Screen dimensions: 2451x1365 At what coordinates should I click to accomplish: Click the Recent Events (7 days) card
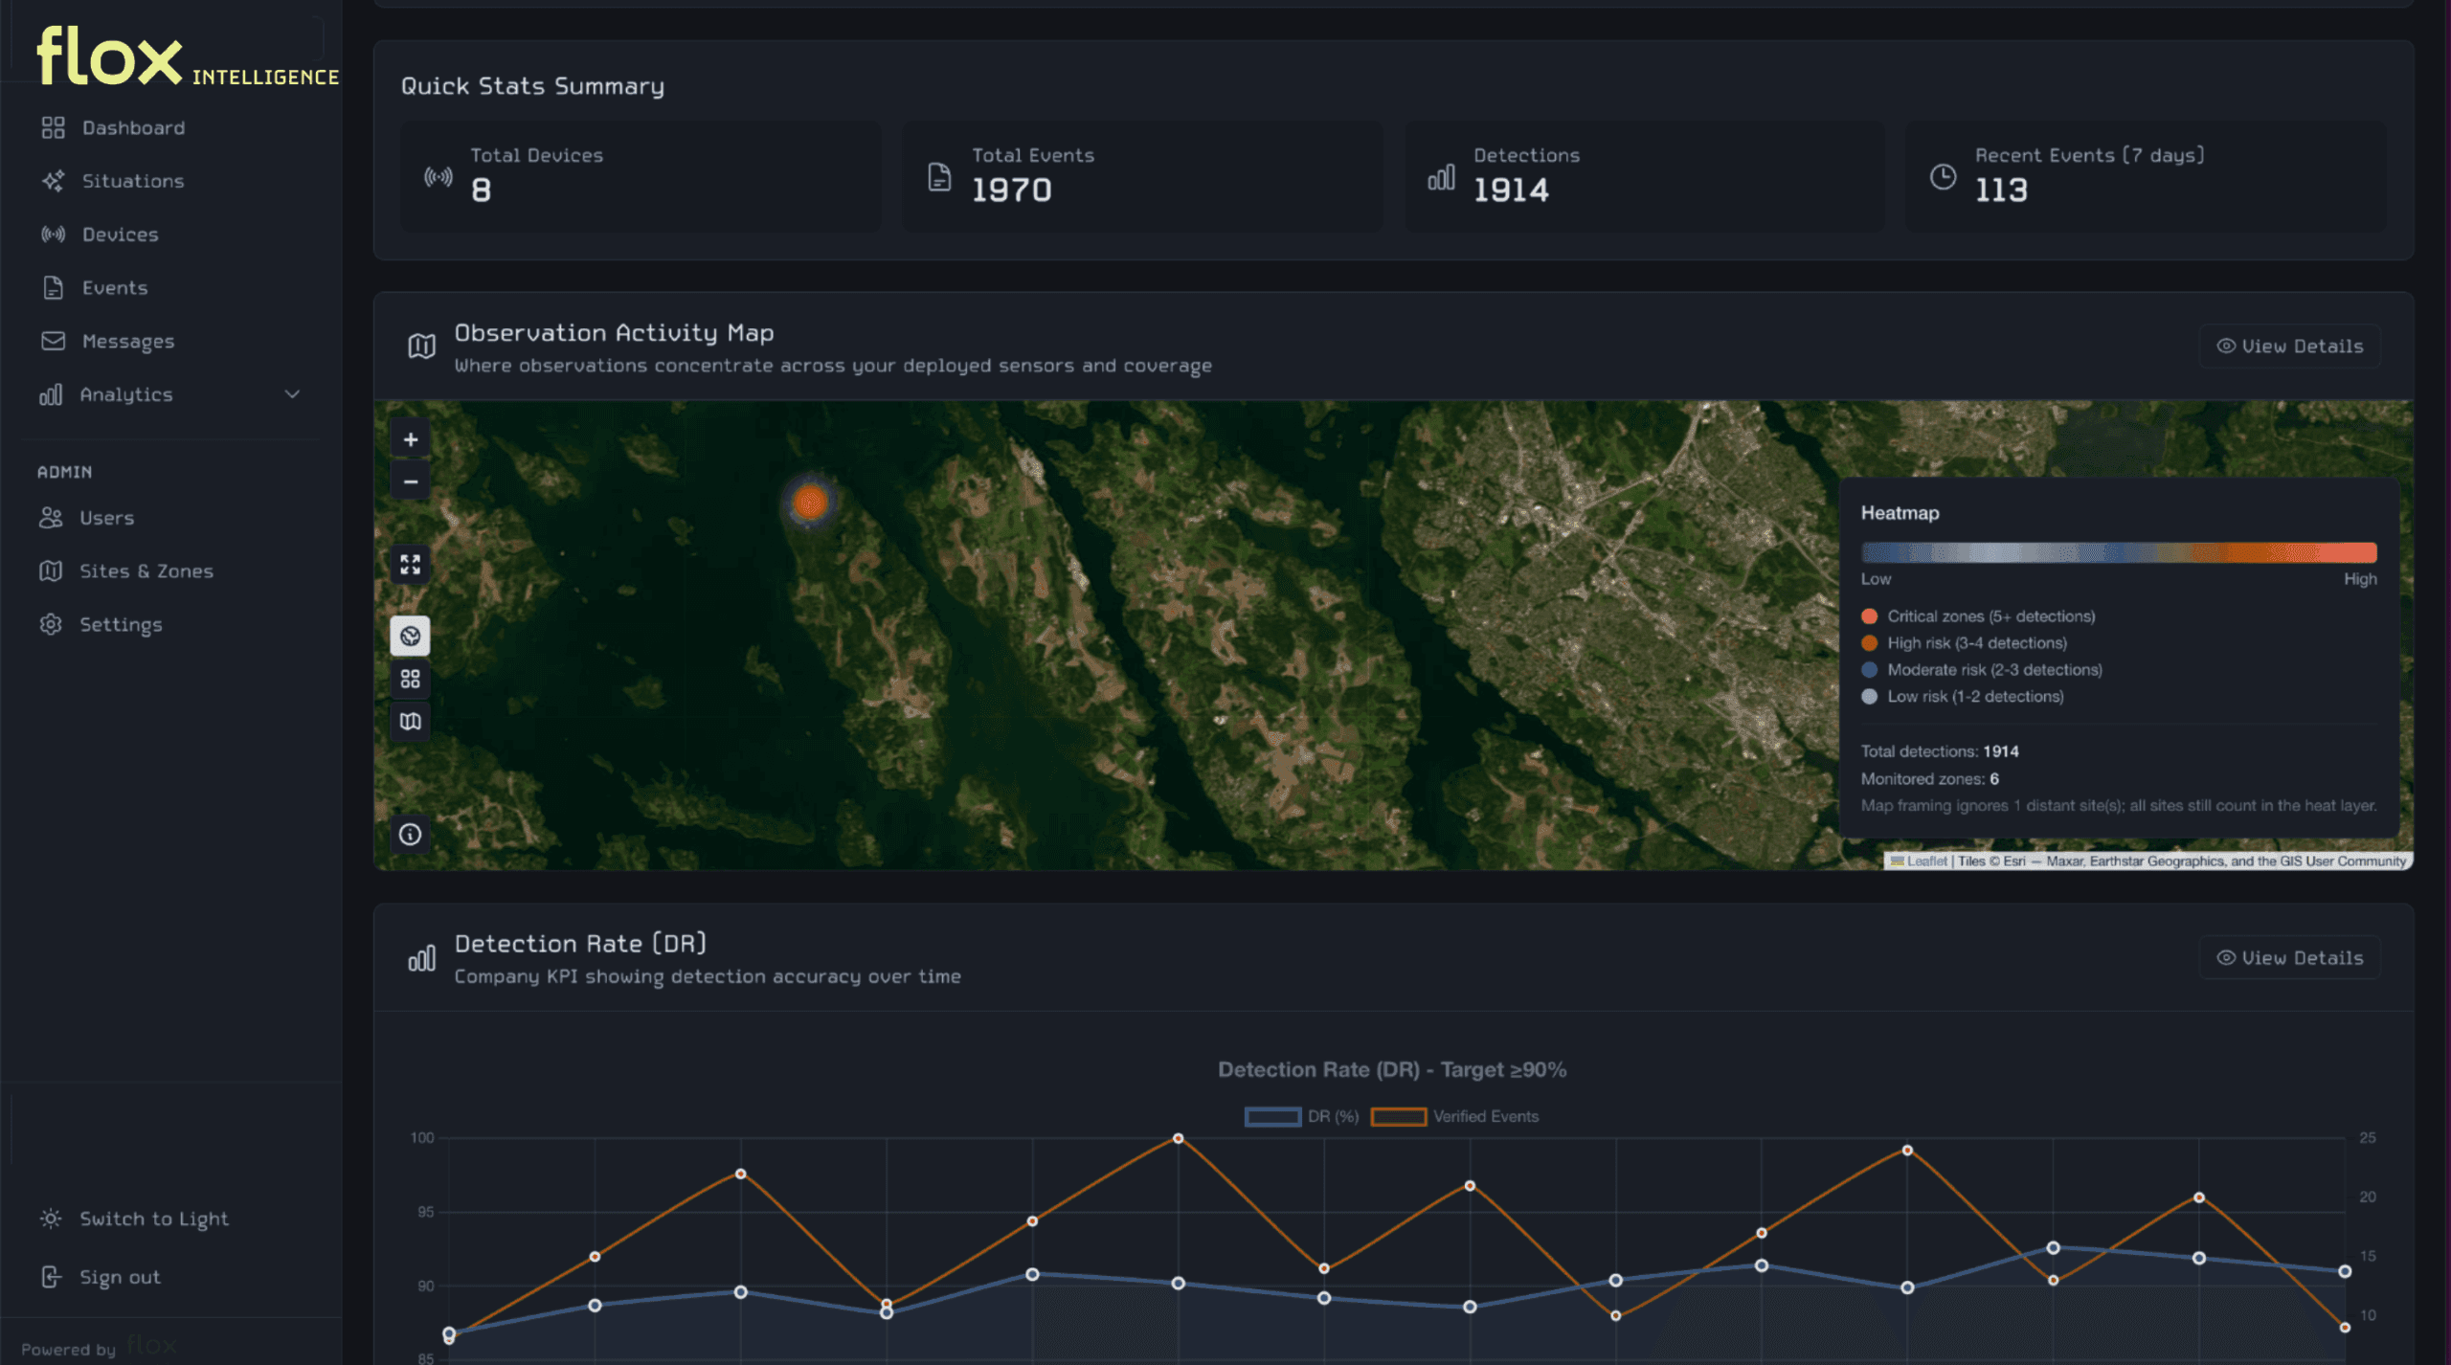(2146, 176)
